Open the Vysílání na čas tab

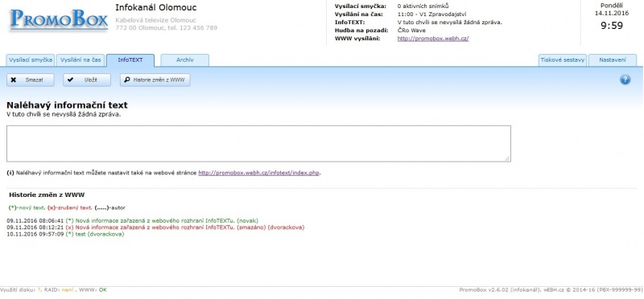(80, 60)
